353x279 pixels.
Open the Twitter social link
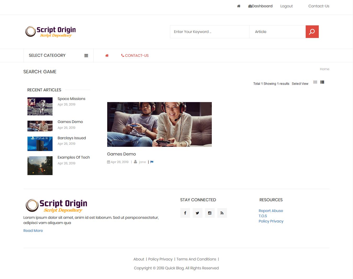point(197,213)
